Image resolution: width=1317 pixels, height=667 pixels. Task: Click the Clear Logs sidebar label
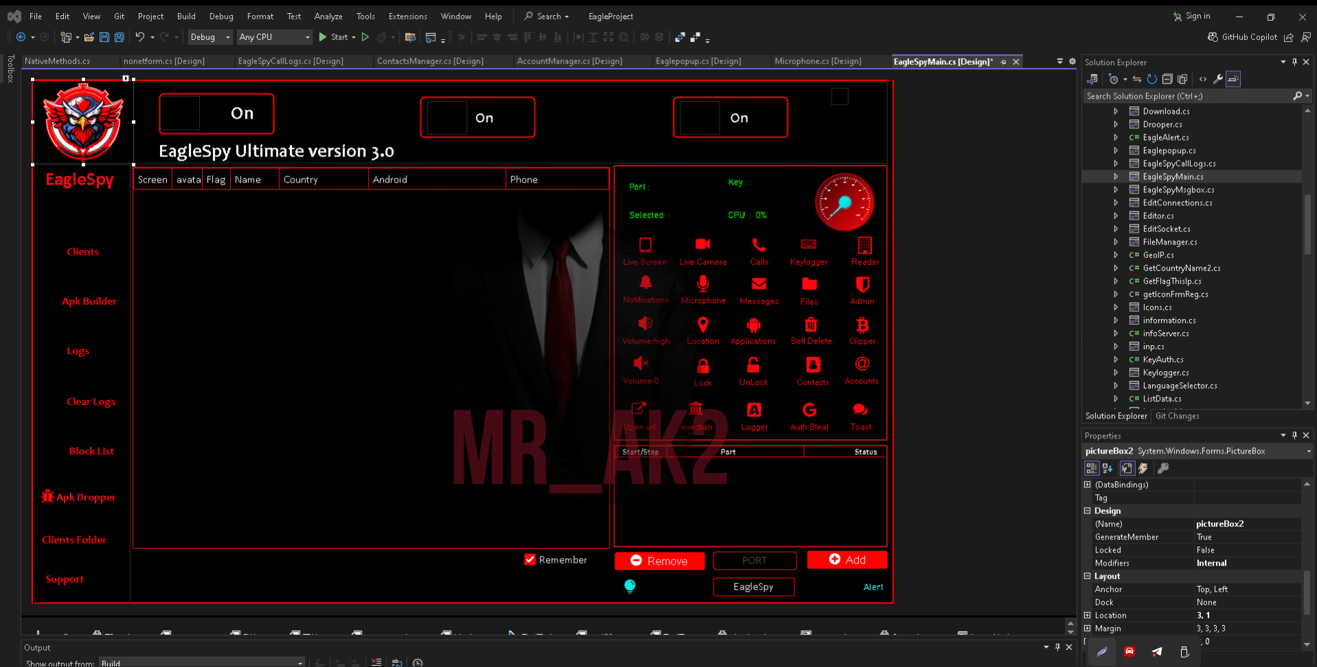[x=91, y=401]
